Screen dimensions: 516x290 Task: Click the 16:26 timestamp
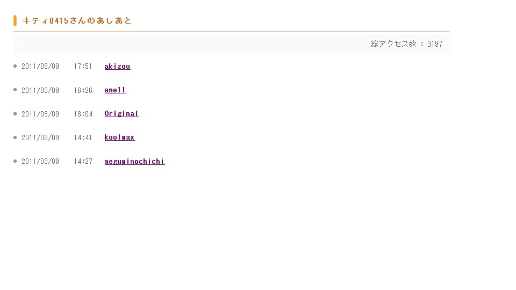[x=83, y=90]
